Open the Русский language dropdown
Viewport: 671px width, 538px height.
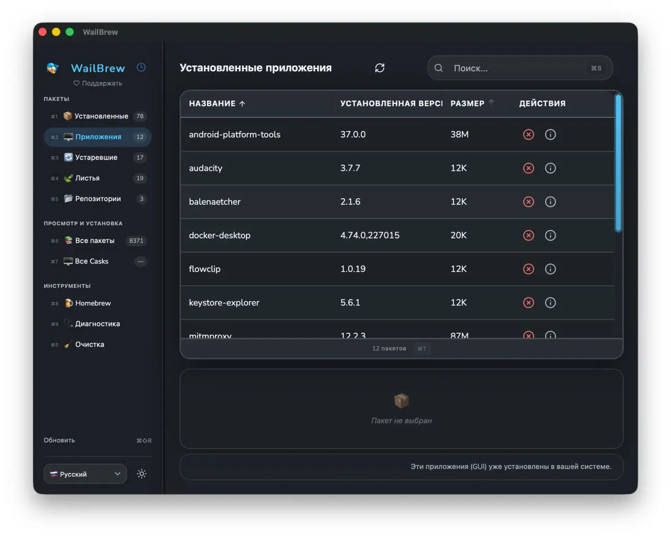click(x=85, y=474)
